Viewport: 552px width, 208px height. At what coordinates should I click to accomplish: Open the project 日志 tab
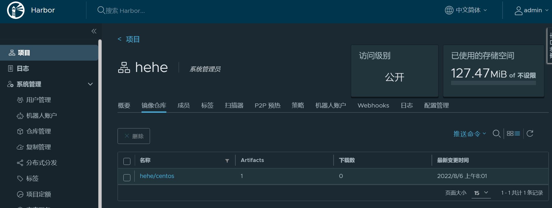pyautogui.click(x=407, y=105)
